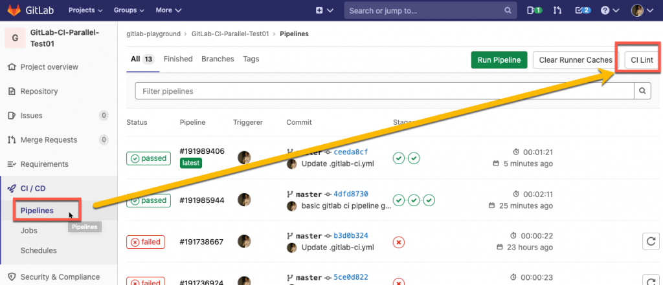Click first stage check icon of #191985944

tap(399, 200)
